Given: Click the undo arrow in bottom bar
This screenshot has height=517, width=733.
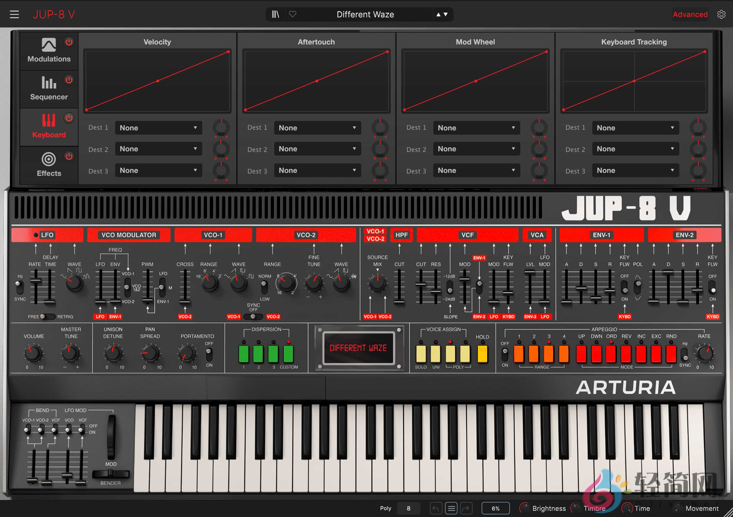Looking at the screenshot, I should click(436, 508).
